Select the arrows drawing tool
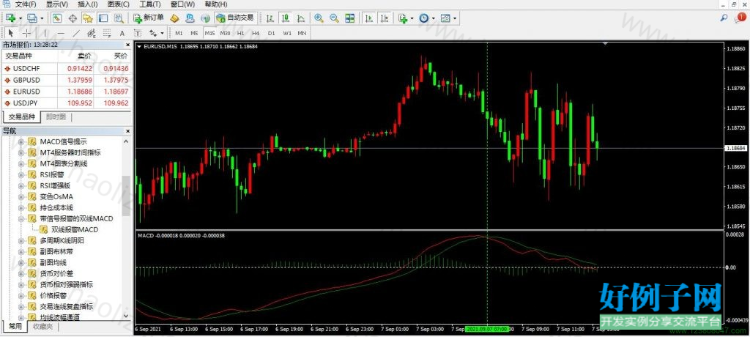 tap(153, 33)
